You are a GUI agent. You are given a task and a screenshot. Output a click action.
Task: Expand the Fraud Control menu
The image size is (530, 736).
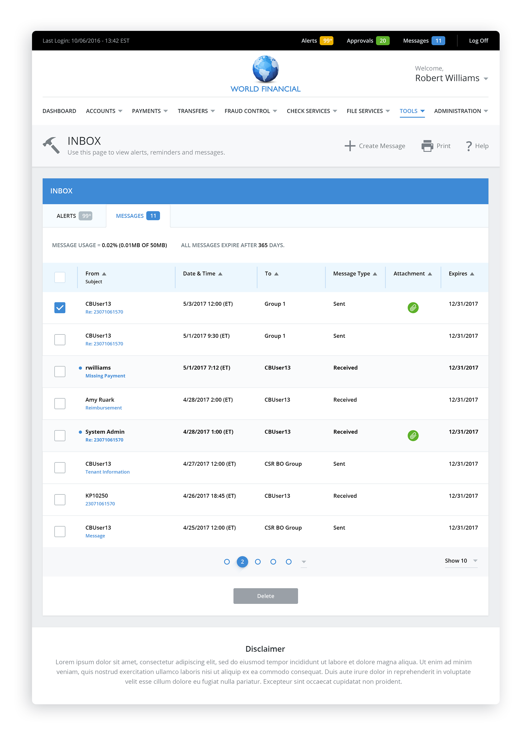250,111
